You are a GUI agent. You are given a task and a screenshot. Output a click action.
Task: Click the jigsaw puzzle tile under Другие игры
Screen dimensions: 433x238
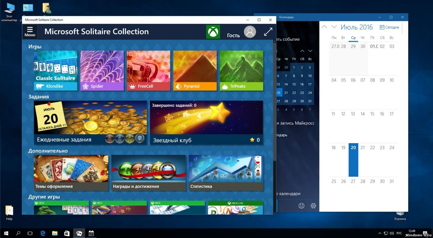pyautogui.click(x=119, y=208)
